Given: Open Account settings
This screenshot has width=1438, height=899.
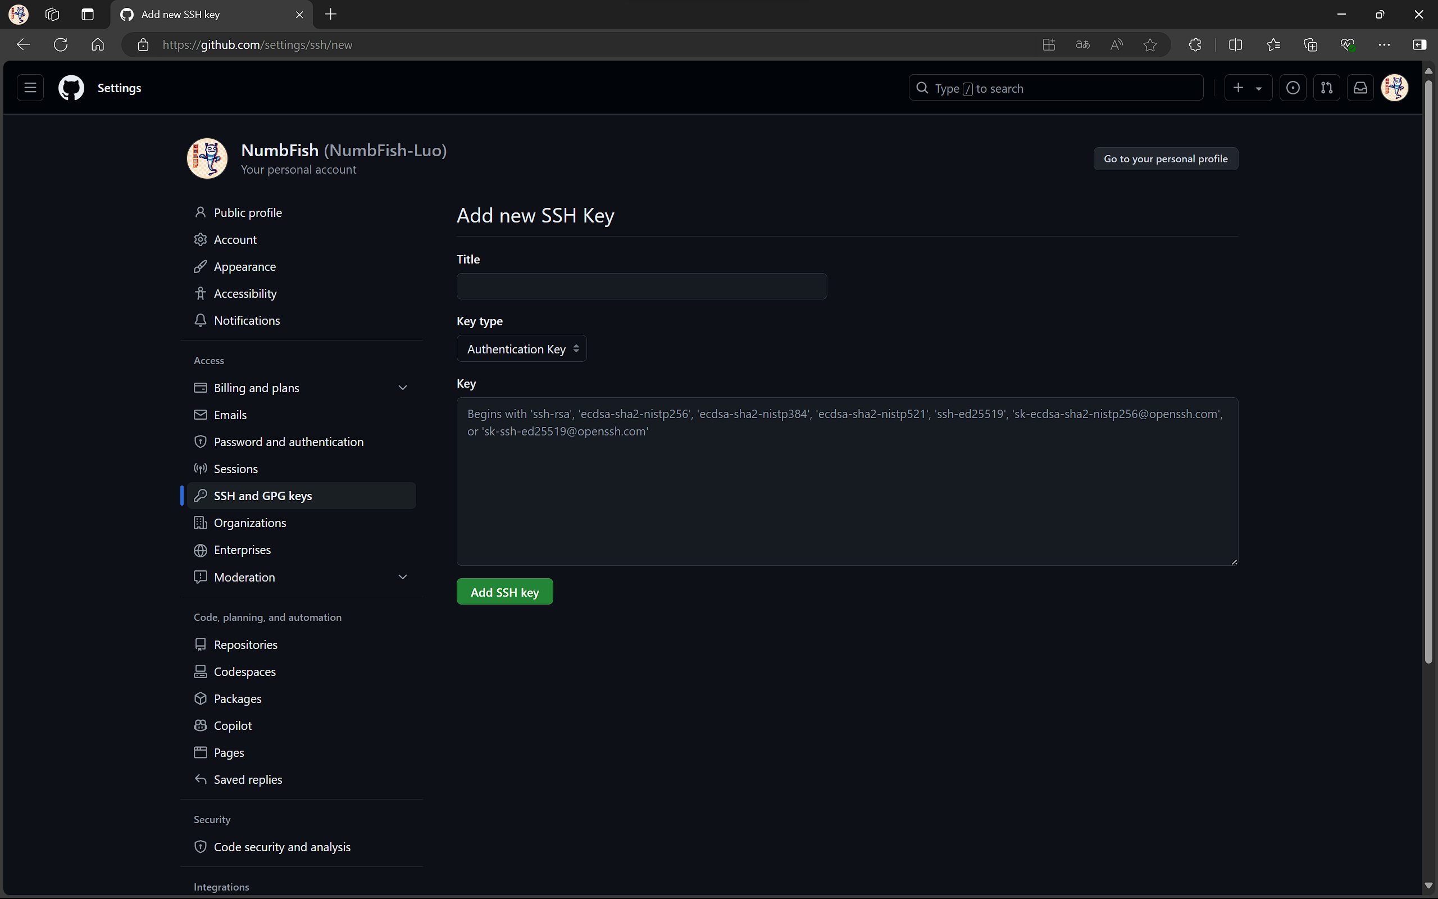Looking at the screenshot, I should point(301,239).
